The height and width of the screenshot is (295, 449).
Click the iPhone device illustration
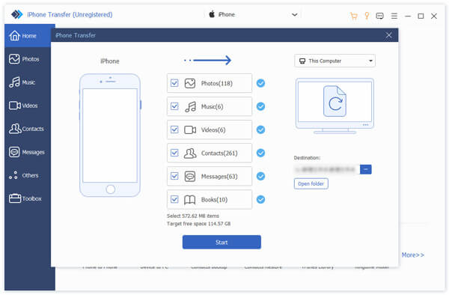click(x=110, y=136)
